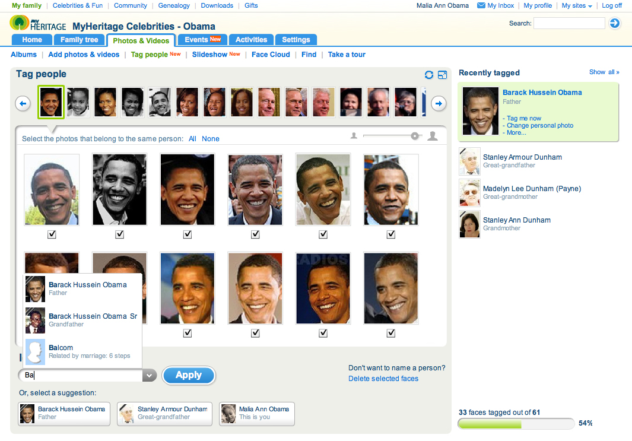Click the Apply button
632x441 pixels.
(x=189, y=375)
